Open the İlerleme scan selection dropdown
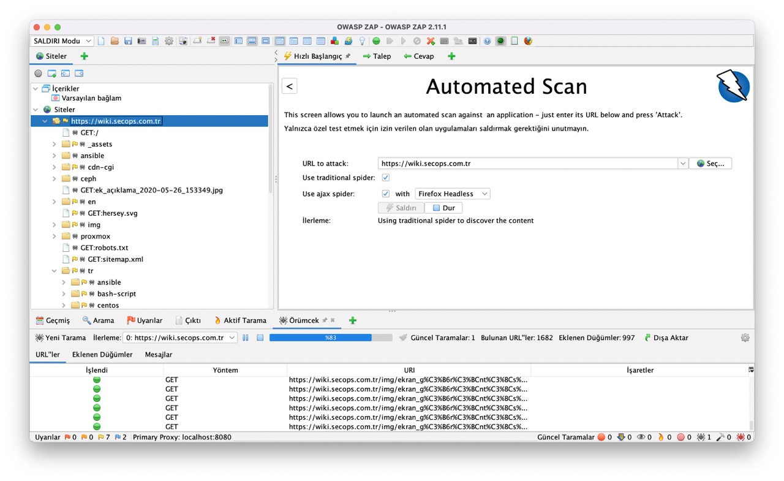The width and height of the screenshot is (784, 481). pyautogui.click(x=180, y=338)
